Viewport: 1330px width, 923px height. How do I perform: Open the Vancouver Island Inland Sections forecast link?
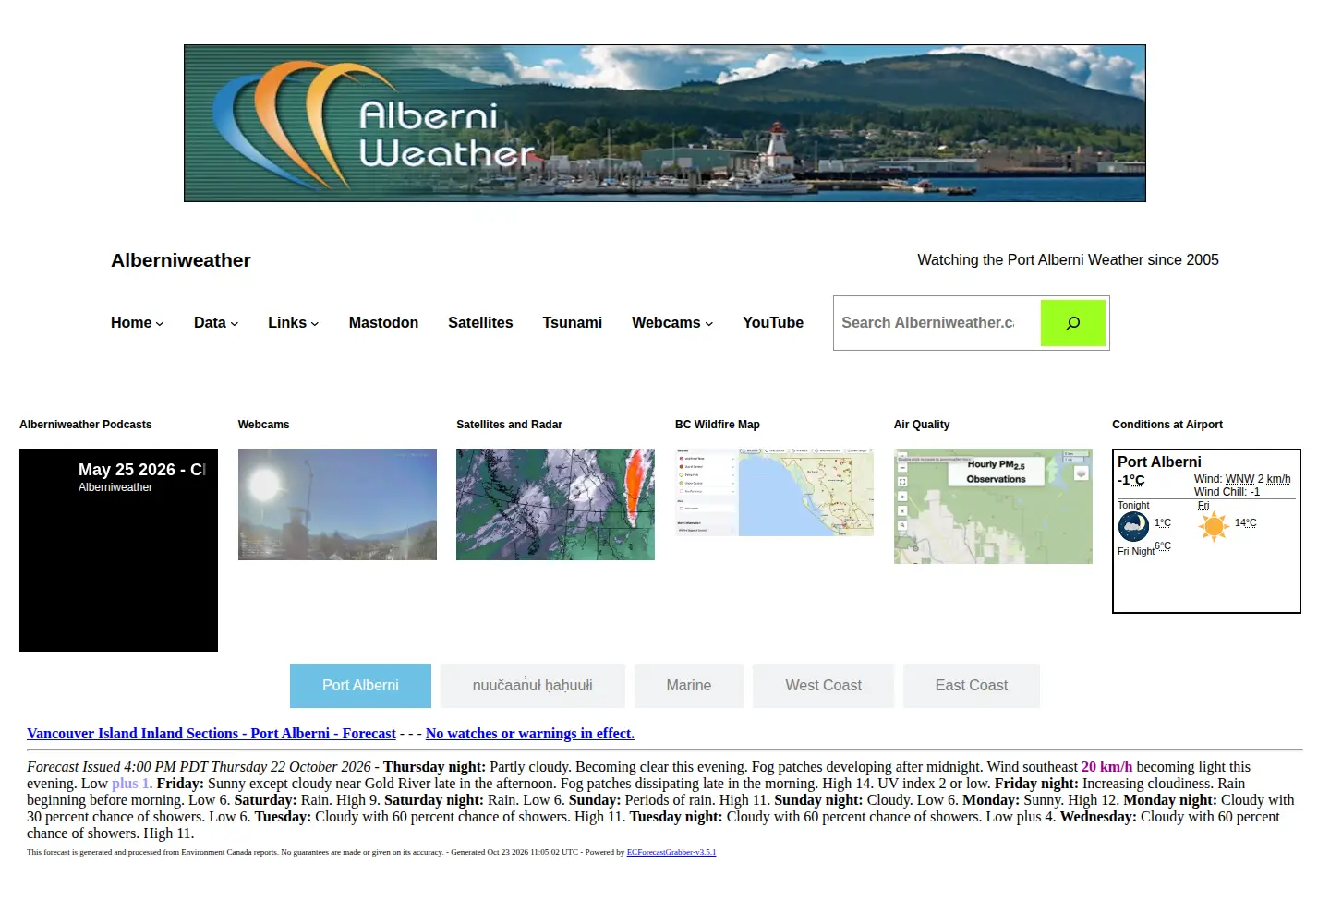coord(212,734)
